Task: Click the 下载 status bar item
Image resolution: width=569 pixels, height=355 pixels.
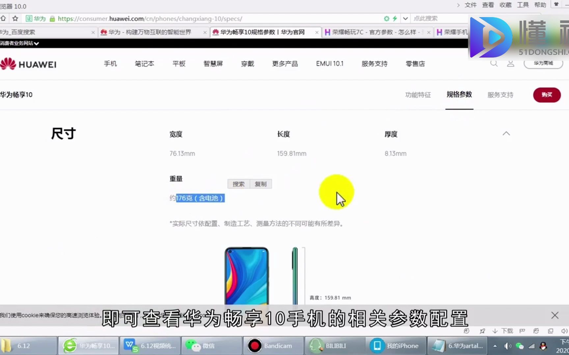Action: [x=503, y=331]
